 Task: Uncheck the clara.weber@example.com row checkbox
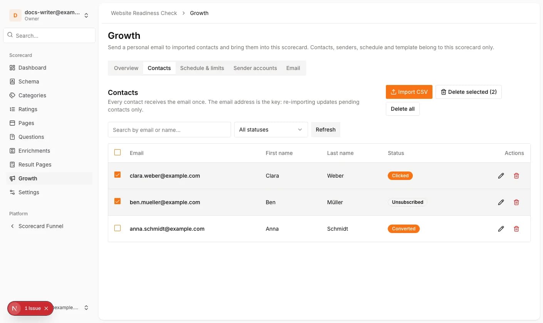pyautogui.click(x=117, y=175)
